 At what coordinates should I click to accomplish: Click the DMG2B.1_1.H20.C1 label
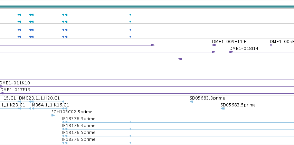(39, 98)
